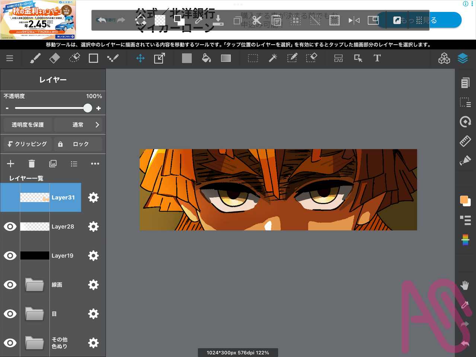
Task: Hide Layer28 using its eye icon
Action: (x=10, y=227)
